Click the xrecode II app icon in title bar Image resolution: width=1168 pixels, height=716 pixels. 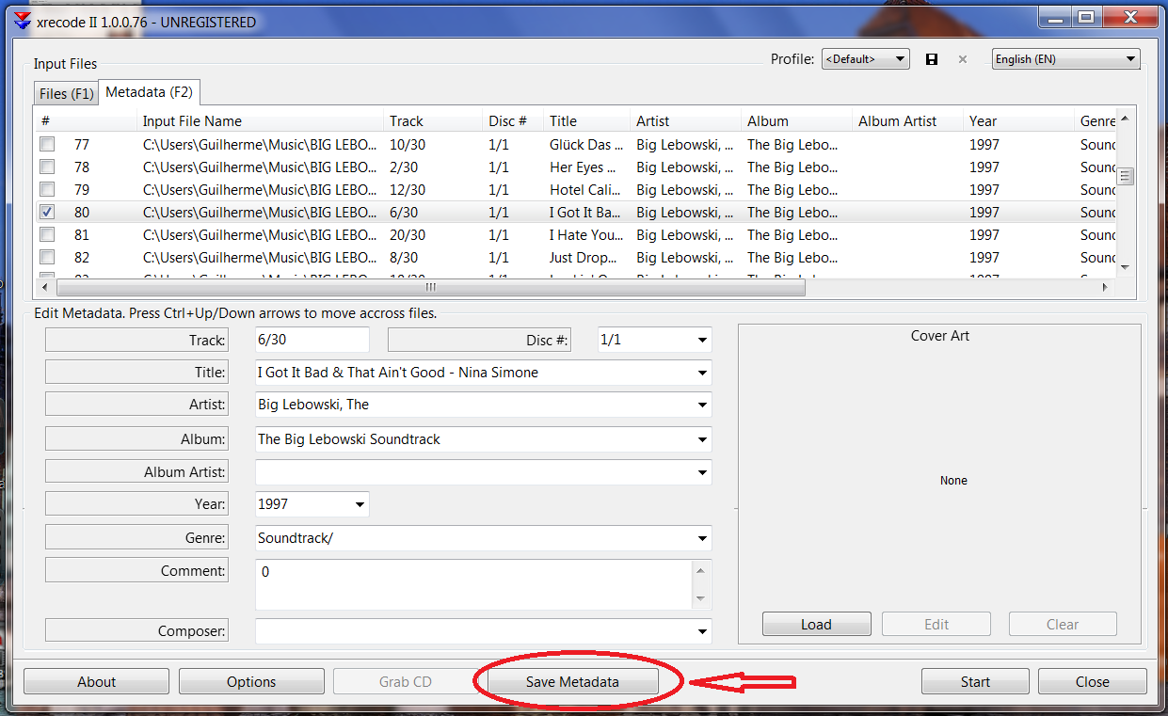pyautogui.click(x=22, y=22)
